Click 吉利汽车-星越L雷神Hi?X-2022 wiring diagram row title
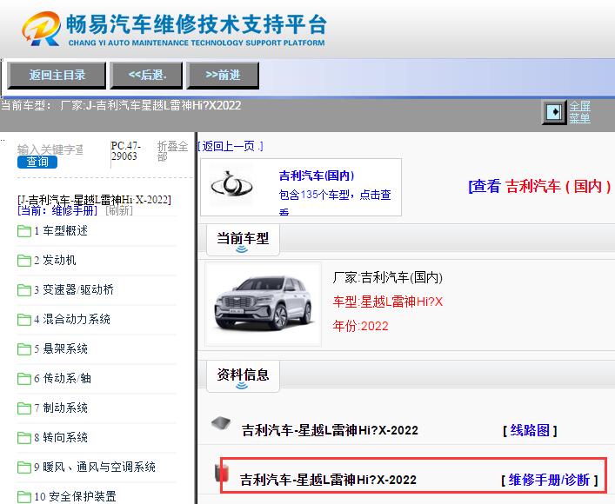 [330, 430]
